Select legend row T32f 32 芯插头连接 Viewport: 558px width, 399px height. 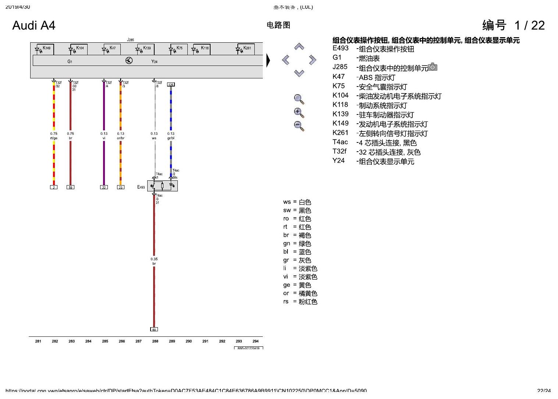377,152
